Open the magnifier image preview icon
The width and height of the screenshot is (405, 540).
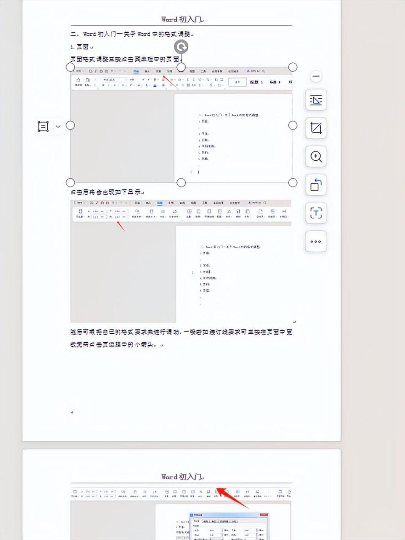coord(316,157)
